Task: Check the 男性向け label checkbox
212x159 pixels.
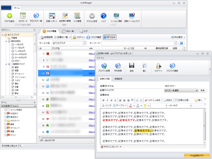Action: pyautogui.click(x=6, y=117)
